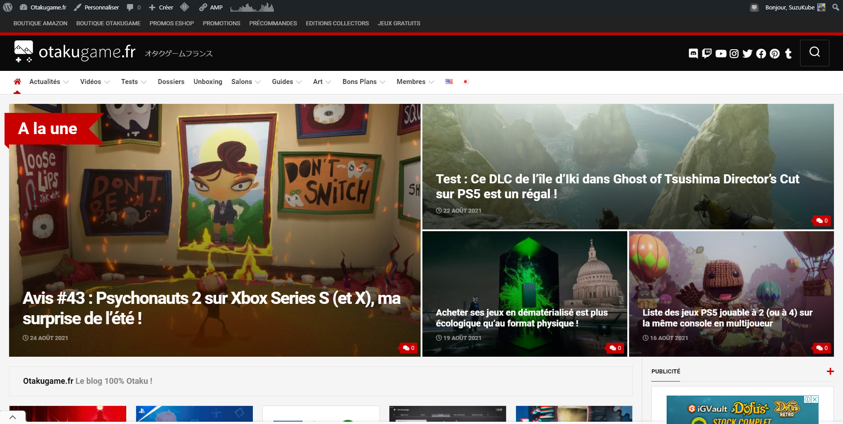Viewport: 843px width, 424px height.
Task: Click the dématérialisé article comment badge
Action: [615, 348]
